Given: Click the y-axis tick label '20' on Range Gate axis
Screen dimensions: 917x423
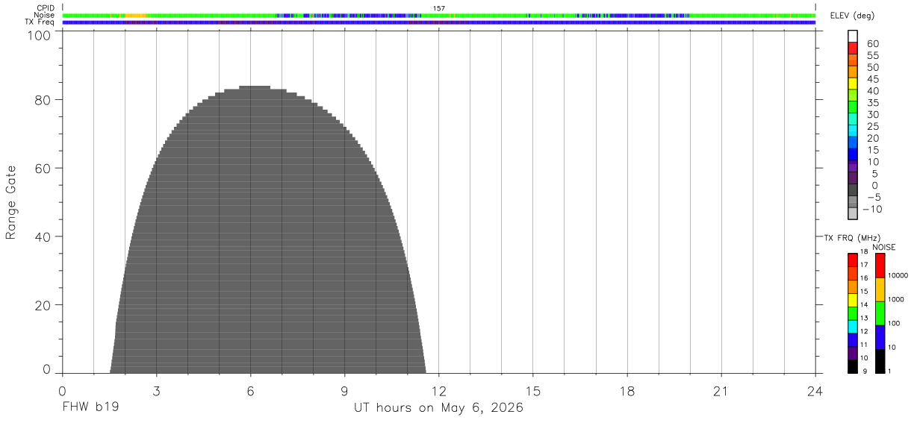Looking at the screenshot, I should pyautogui.click(x=43, y=305).
